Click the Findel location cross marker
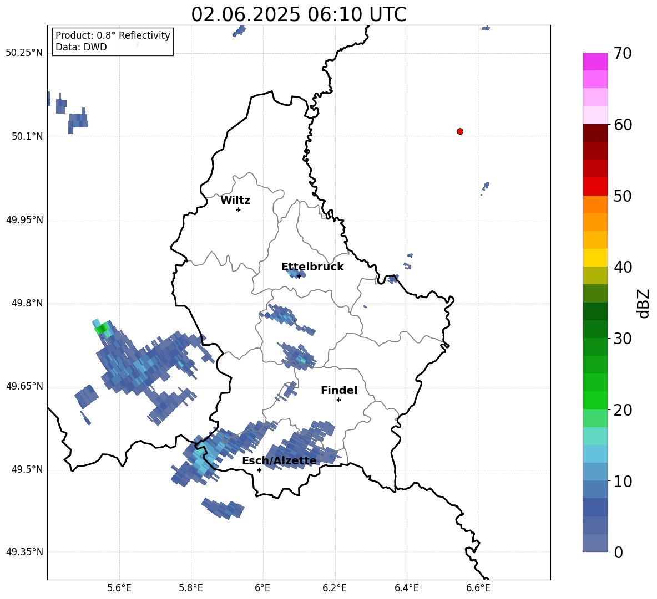 coord(338,400)
